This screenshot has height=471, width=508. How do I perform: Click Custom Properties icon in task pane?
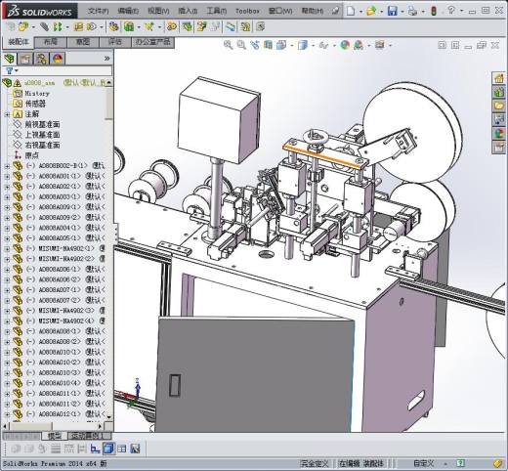(x=499, y=148)
